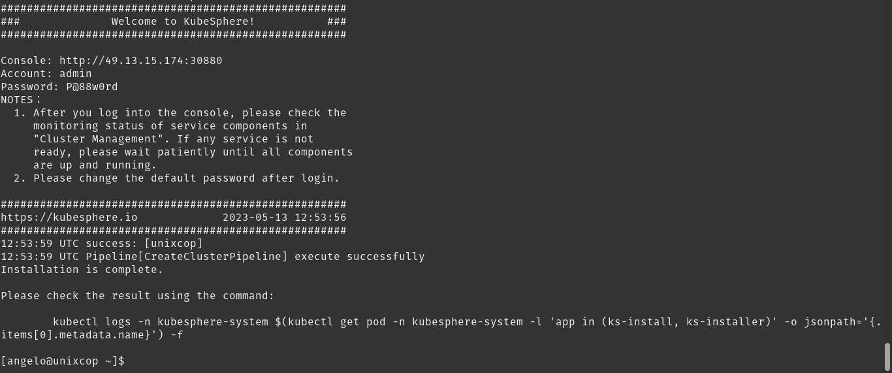The image size is (892, 373).
Task: Click the password text P@88w0rd
Action: point(92,87)
